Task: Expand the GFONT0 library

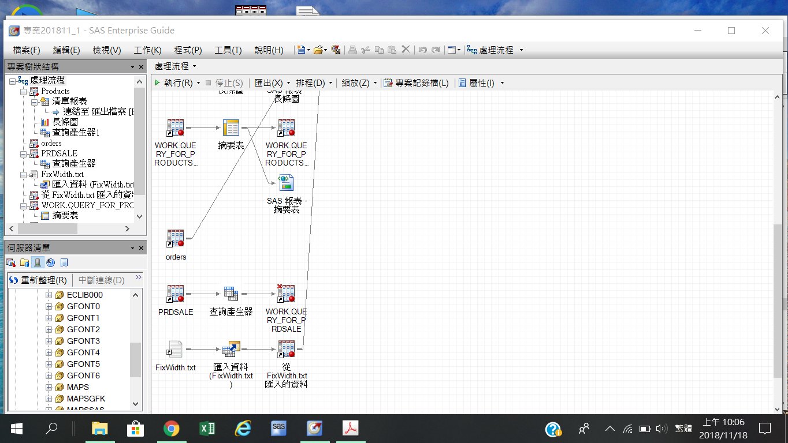Action: click(49, 306)
